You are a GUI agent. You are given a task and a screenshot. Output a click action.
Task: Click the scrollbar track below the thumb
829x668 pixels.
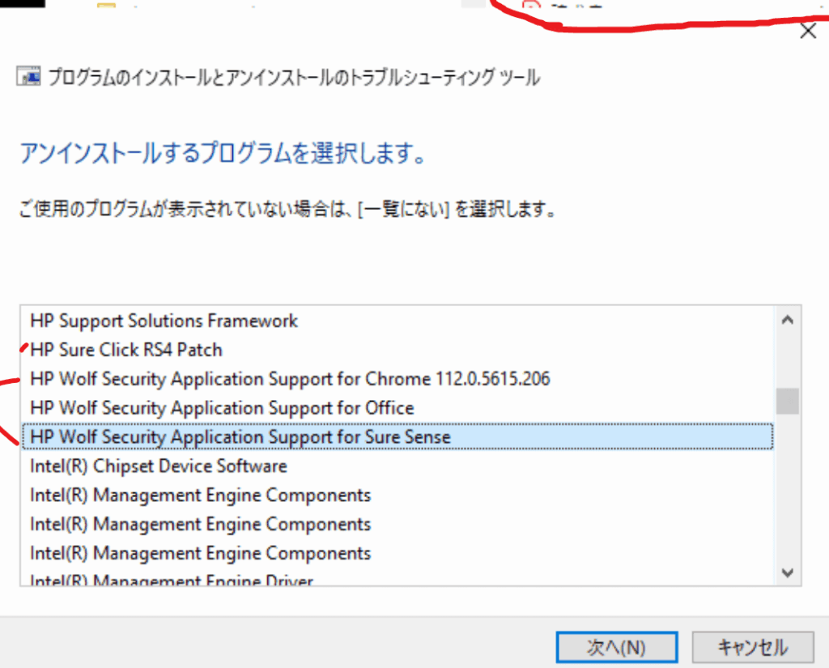coord(787,486)
